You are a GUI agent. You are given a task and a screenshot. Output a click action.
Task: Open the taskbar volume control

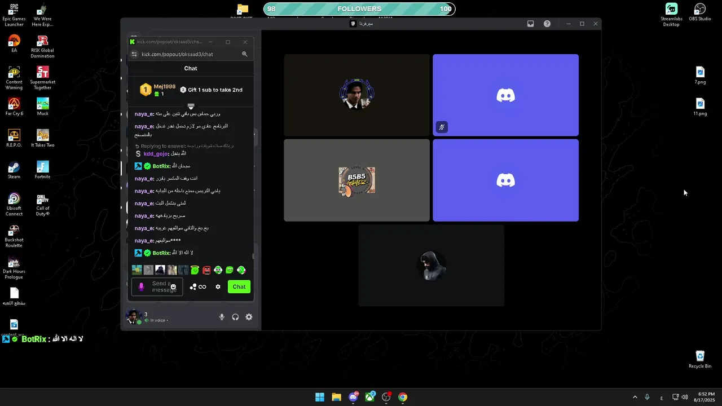click(x=684, y=397)
